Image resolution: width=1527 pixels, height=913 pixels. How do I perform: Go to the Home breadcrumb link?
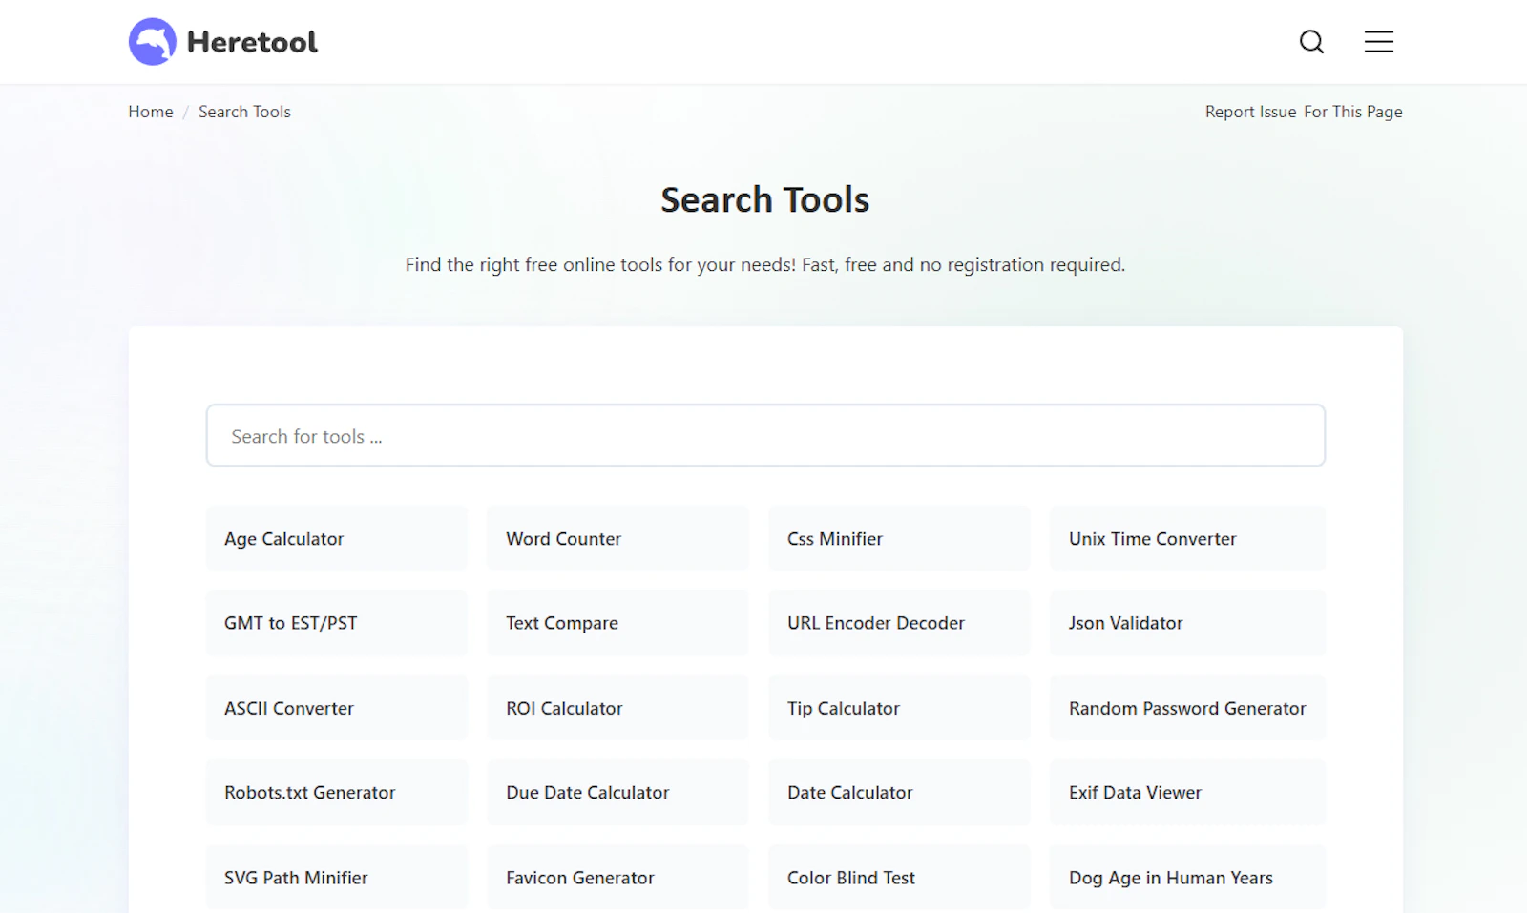[151, 112]
